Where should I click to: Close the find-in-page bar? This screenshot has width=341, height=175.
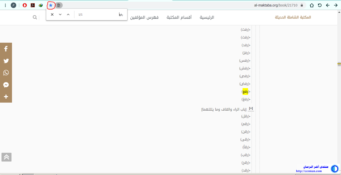click(x=52, y=14)
